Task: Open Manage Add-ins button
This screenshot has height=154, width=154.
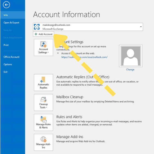Action: 44,142
